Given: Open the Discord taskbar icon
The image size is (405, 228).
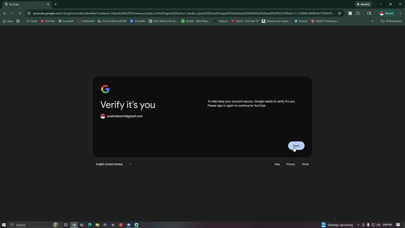Looking at the screenshot, I should (129, 225).
